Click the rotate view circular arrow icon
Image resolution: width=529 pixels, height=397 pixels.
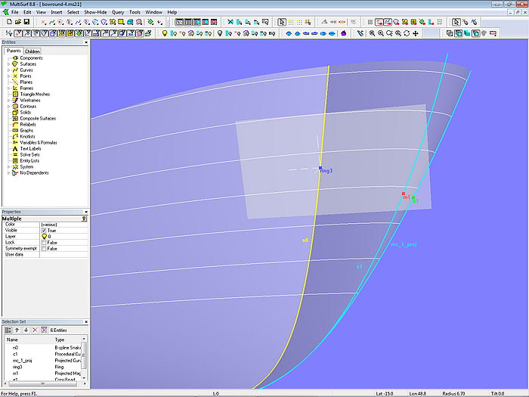(x=407, y=33)
